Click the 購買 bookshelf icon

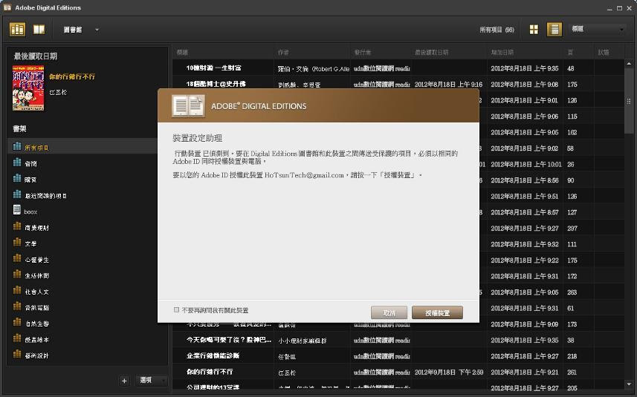pyautogui.click(x=17, y=178)
